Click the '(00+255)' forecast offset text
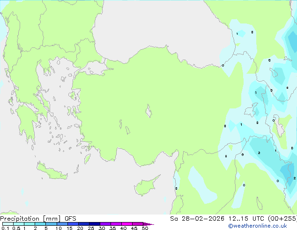 click(x=282, y=219)
